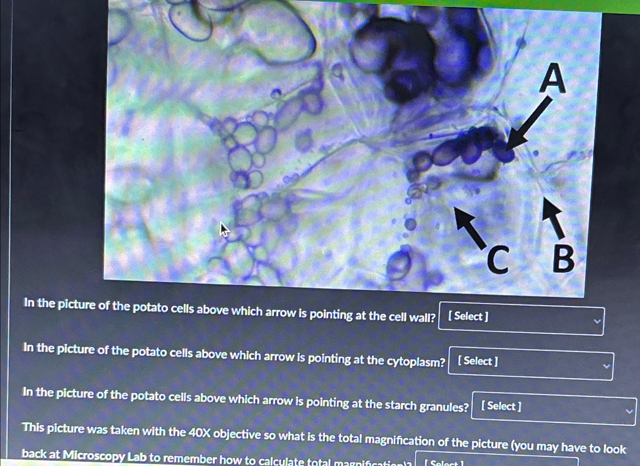Click the cell wall question text
This screenshot has width=640, height=466.
(x=226, y=310)
